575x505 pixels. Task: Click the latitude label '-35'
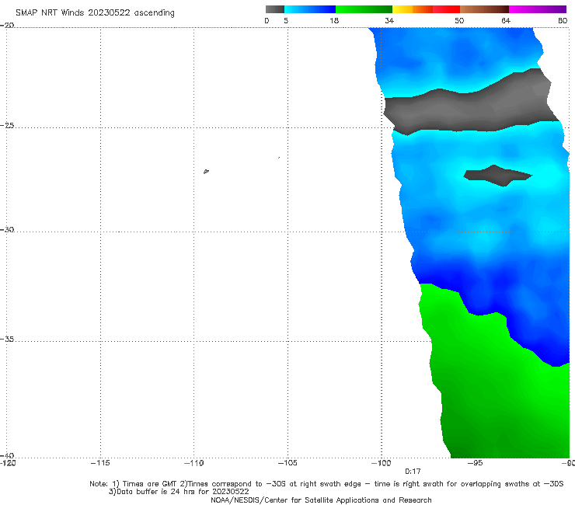click(7, 340)
